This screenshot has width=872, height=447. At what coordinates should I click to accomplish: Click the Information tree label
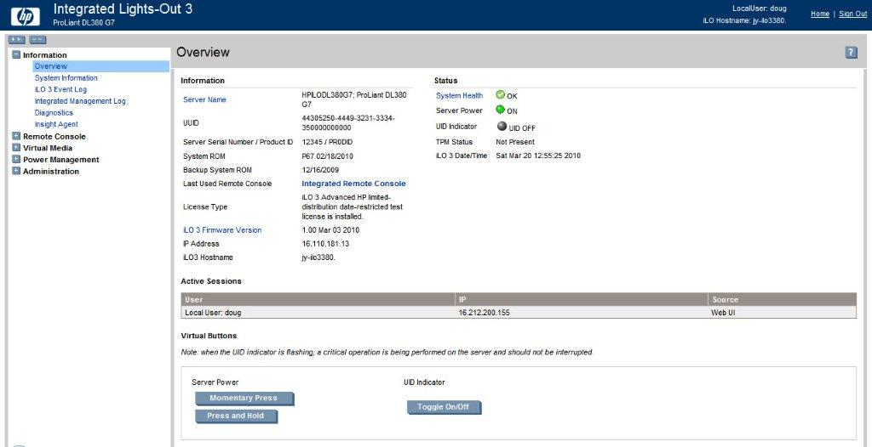[x=45, y=55]
